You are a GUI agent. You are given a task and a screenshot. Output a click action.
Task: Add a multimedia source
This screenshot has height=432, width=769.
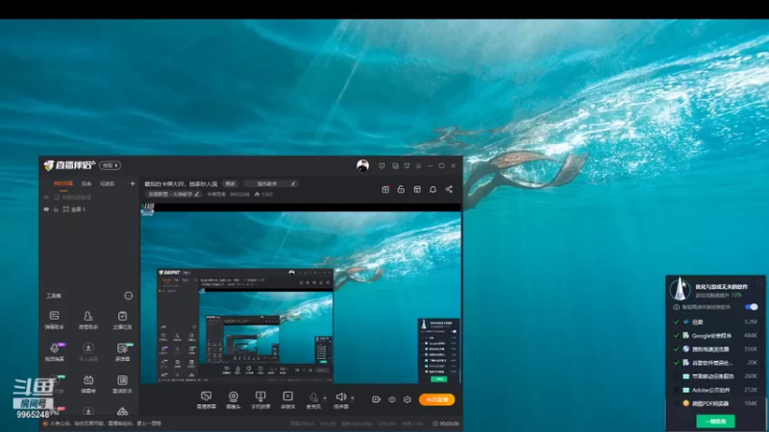coord(287,399)
